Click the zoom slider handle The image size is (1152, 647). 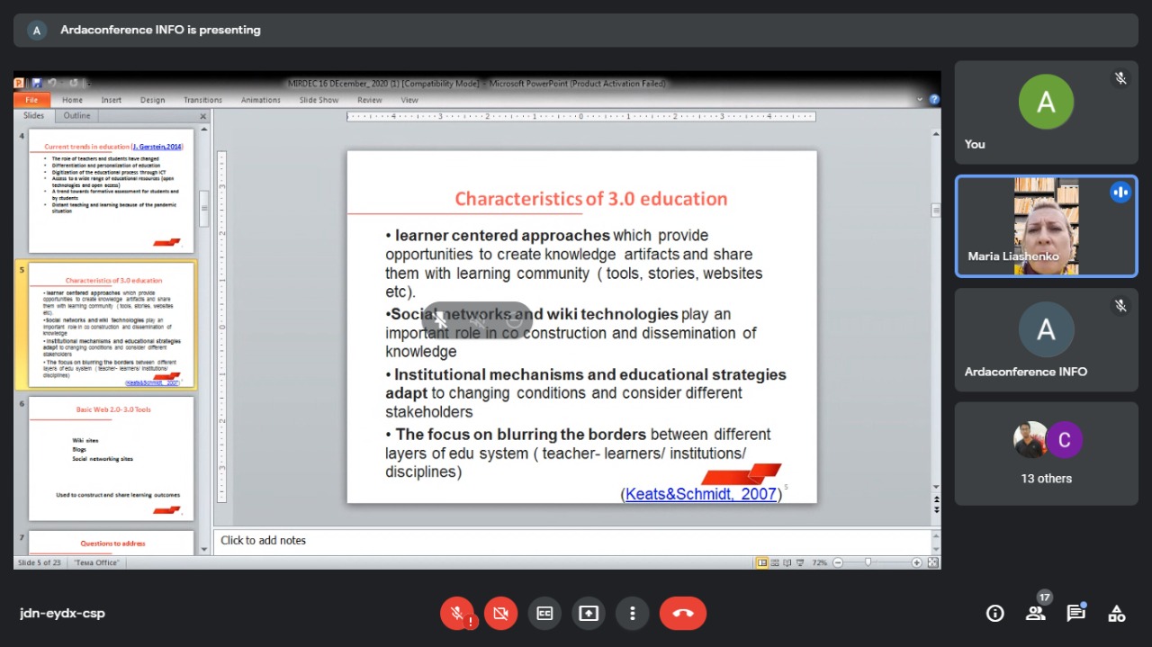click(868, 562)
